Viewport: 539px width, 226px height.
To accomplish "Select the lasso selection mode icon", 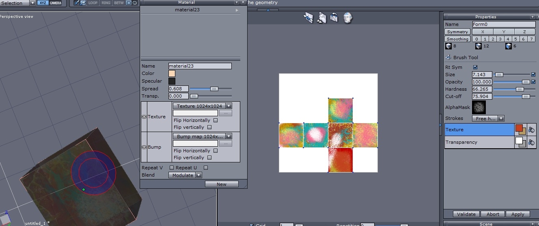I will click(135, 3).
